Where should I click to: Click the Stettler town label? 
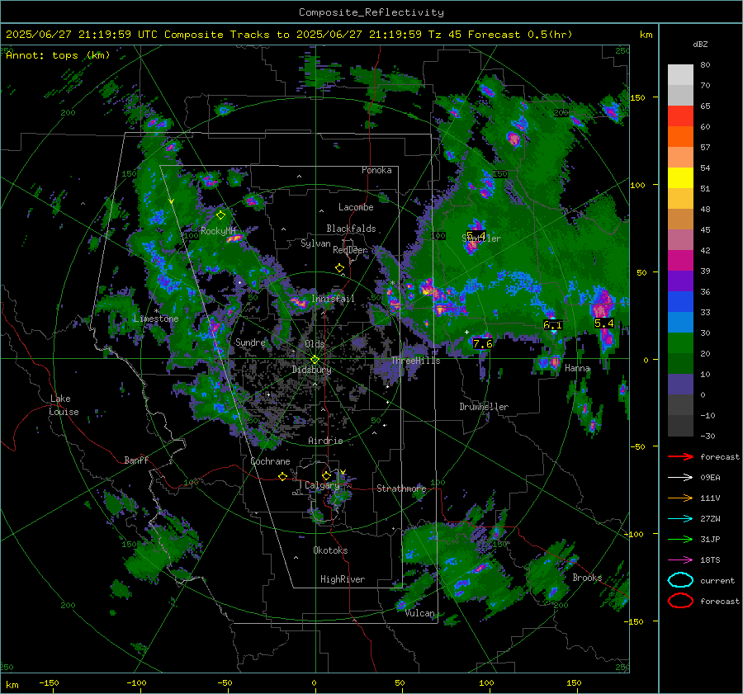[x=481, y=238]
